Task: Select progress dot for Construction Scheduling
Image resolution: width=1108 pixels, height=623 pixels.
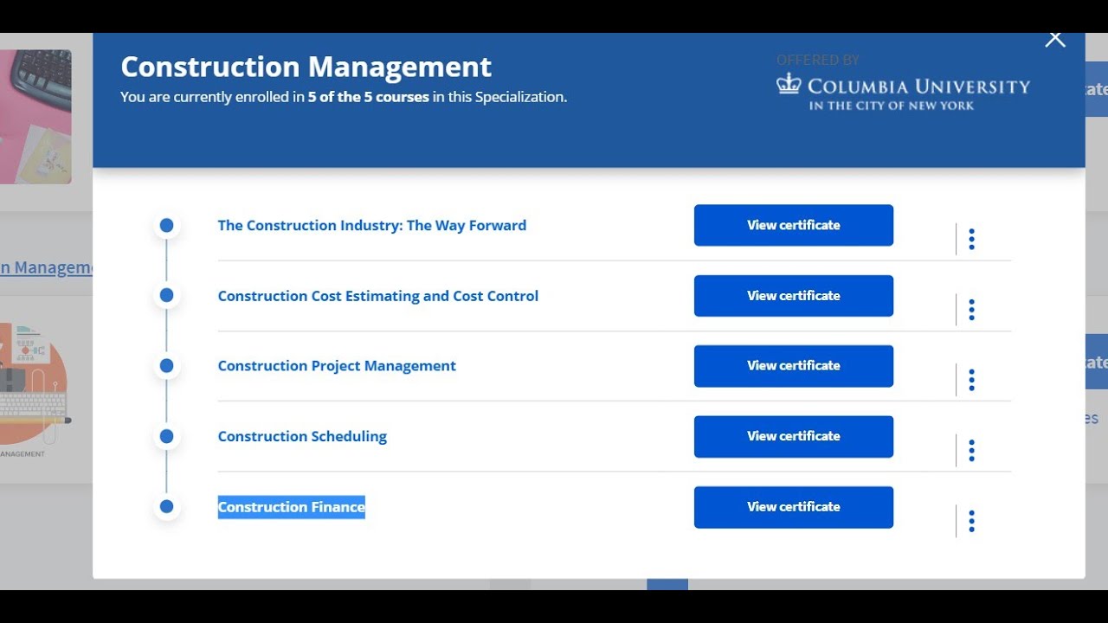Action: coord(166,437)
